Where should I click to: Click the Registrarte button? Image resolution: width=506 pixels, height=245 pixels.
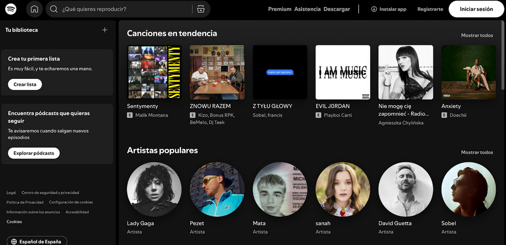point(430,9)
